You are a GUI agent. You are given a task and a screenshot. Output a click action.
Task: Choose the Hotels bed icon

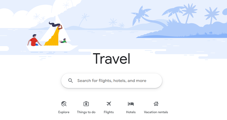(131, 104)
